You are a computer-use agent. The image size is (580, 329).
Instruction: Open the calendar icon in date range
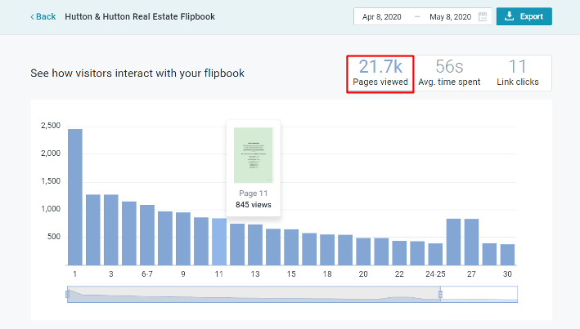[483, 16]
